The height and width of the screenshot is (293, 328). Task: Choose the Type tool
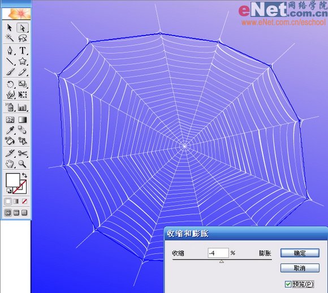click(x=23, y=50)
